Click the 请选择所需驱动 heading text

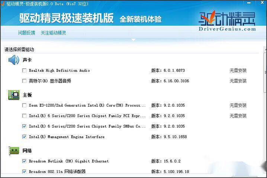click(x=19, y=49)
